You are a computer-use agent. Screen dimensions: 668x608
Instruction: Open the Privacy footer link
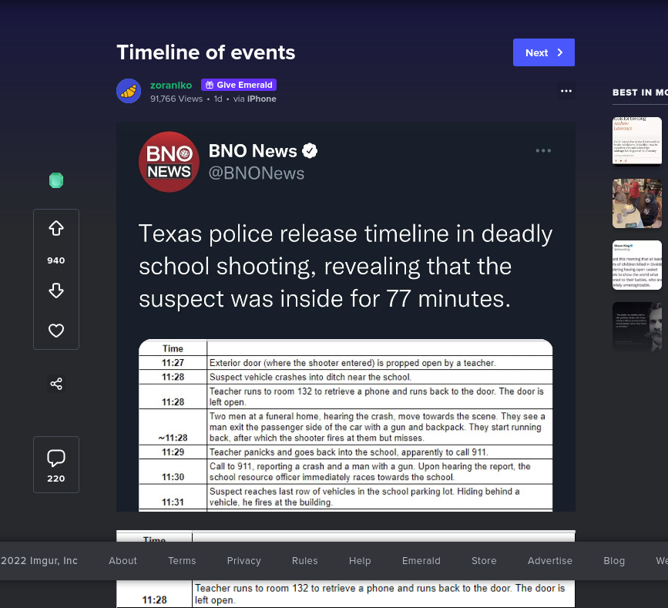[243, 561]
